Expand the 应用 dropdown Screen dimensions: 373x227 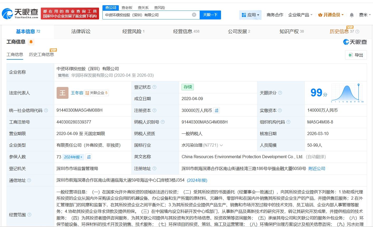(x=250, y=15)
